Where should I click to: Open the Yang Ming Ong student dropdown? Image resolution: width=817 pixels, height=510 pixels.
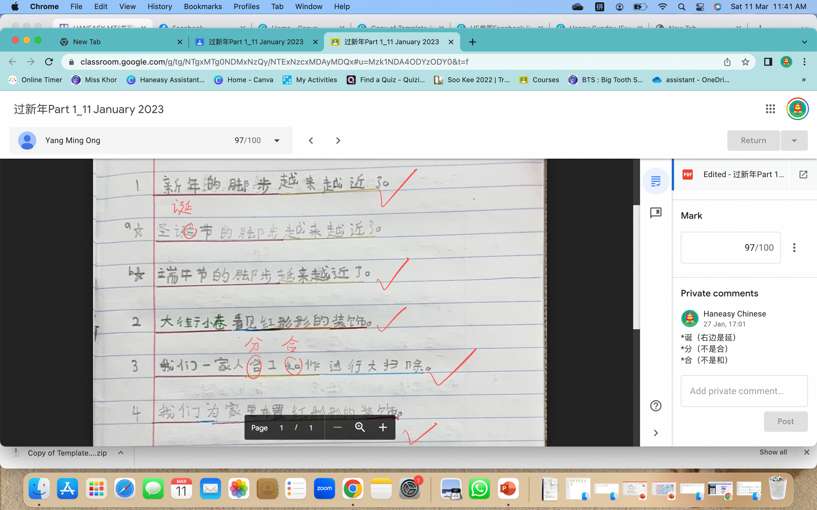[x=277, y=141]
